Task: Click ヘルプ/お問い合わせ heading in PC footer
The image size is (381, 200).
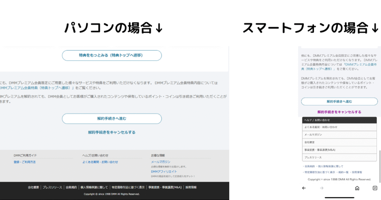Action: (95, 155)
